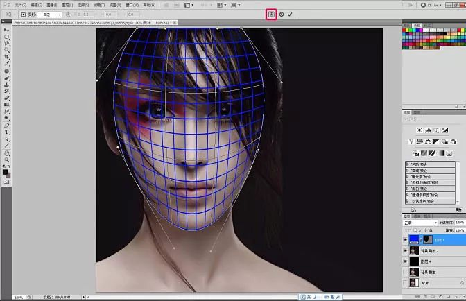
Task: Add an Exposure adjustment
Action: click(x=445, y=130)
